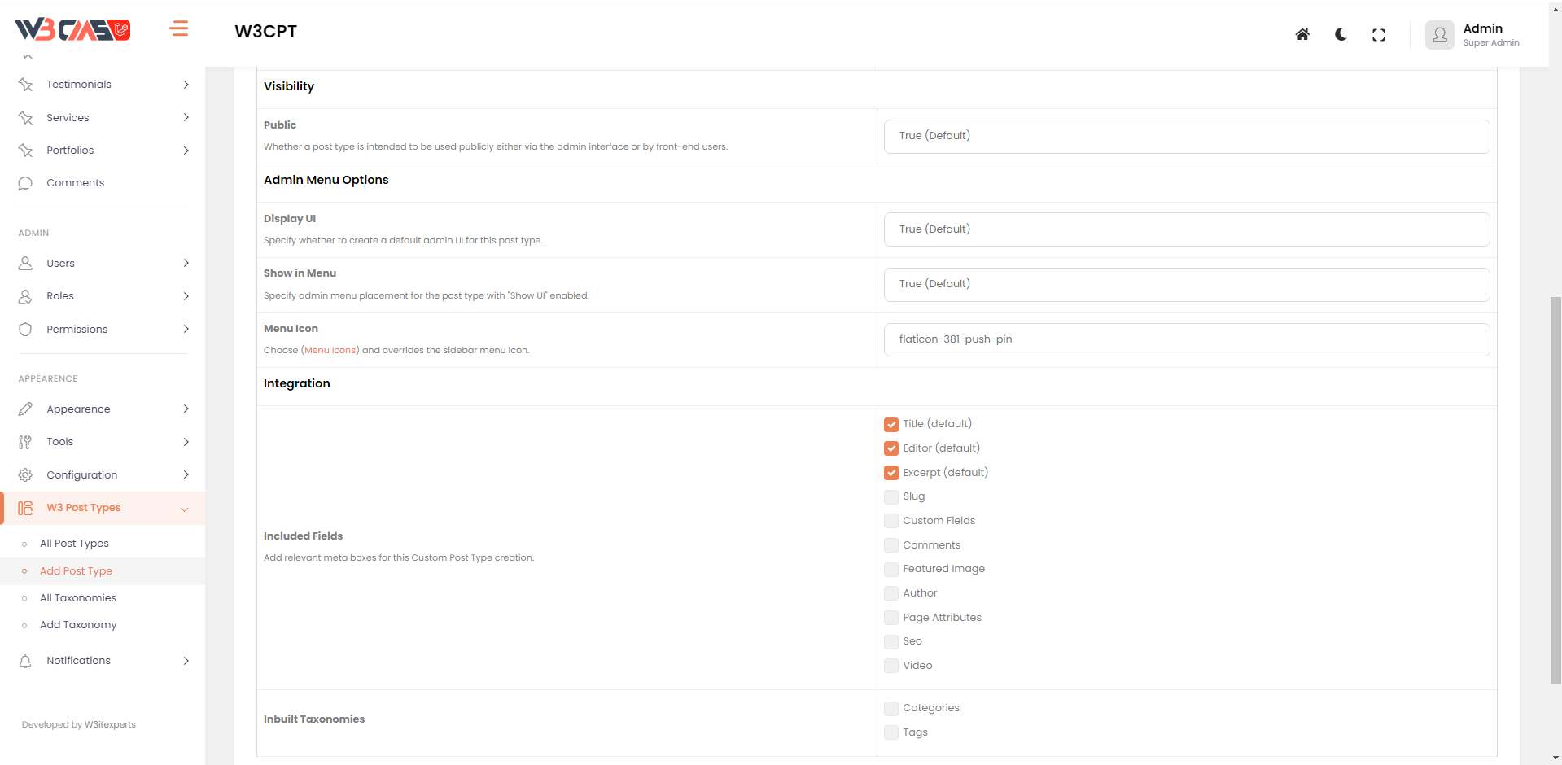Click the W3CMS logo
Viewport: 1562px width, 765px height.
click(x=72, y=30)
